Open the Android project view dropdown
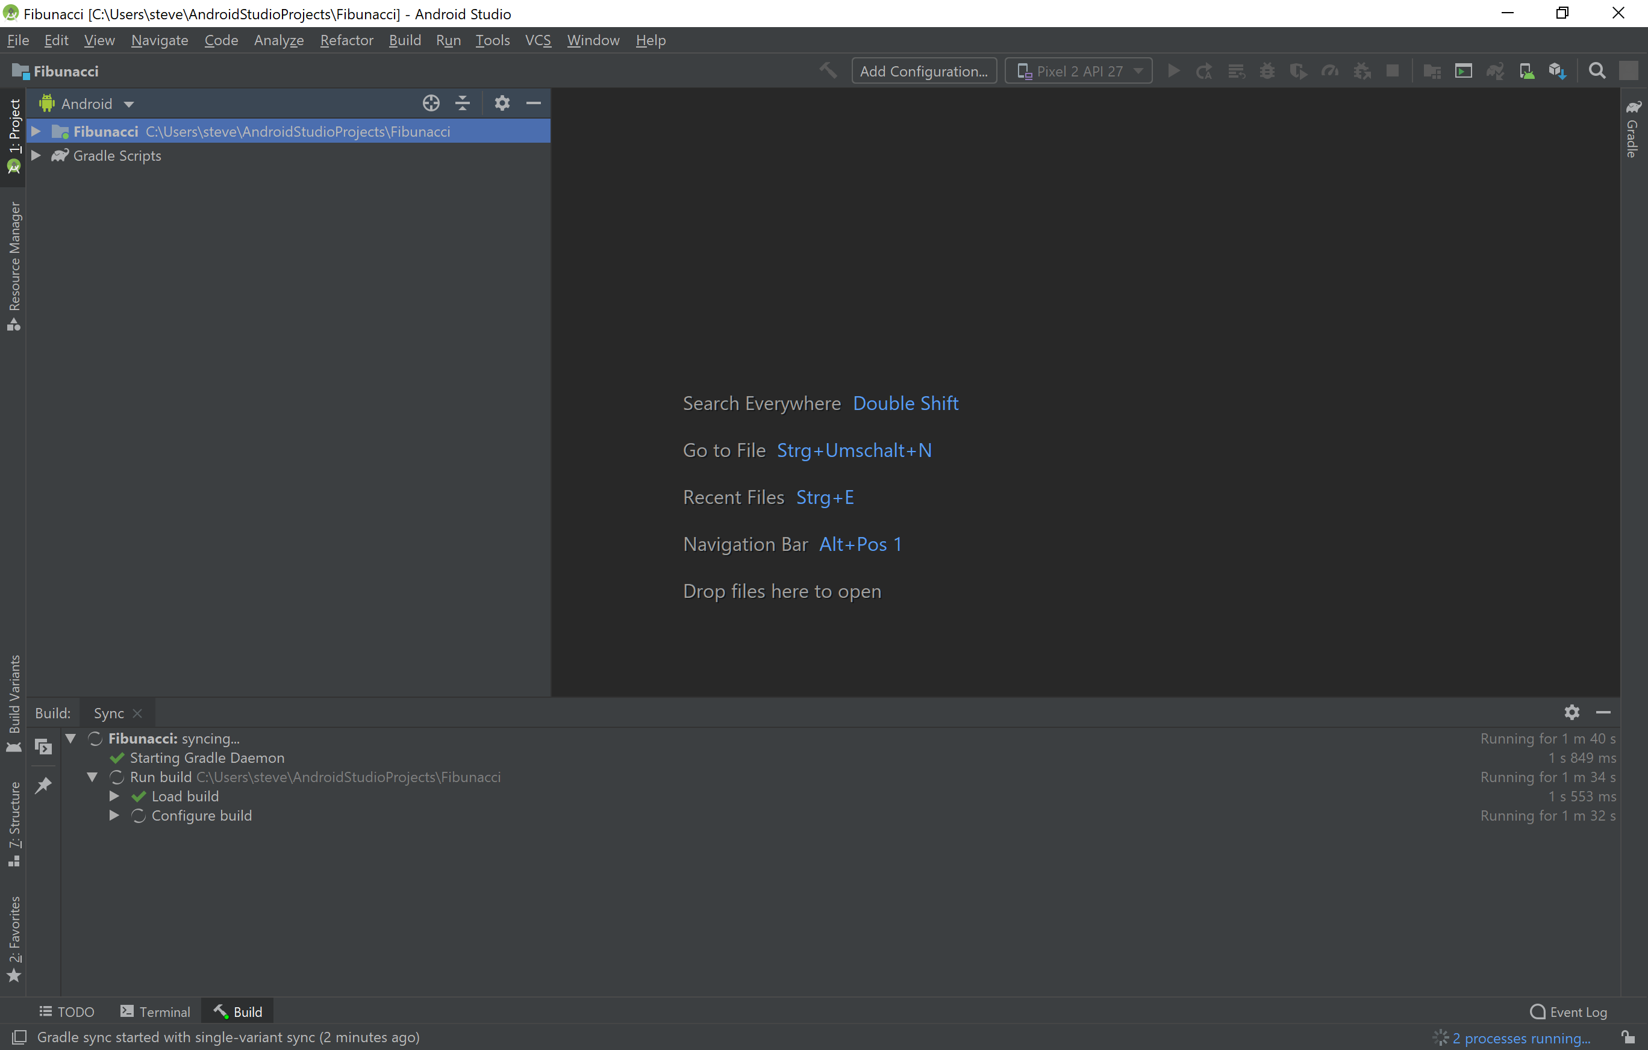The width and height of the screenshot is (1648, 1050). [87, 104]
